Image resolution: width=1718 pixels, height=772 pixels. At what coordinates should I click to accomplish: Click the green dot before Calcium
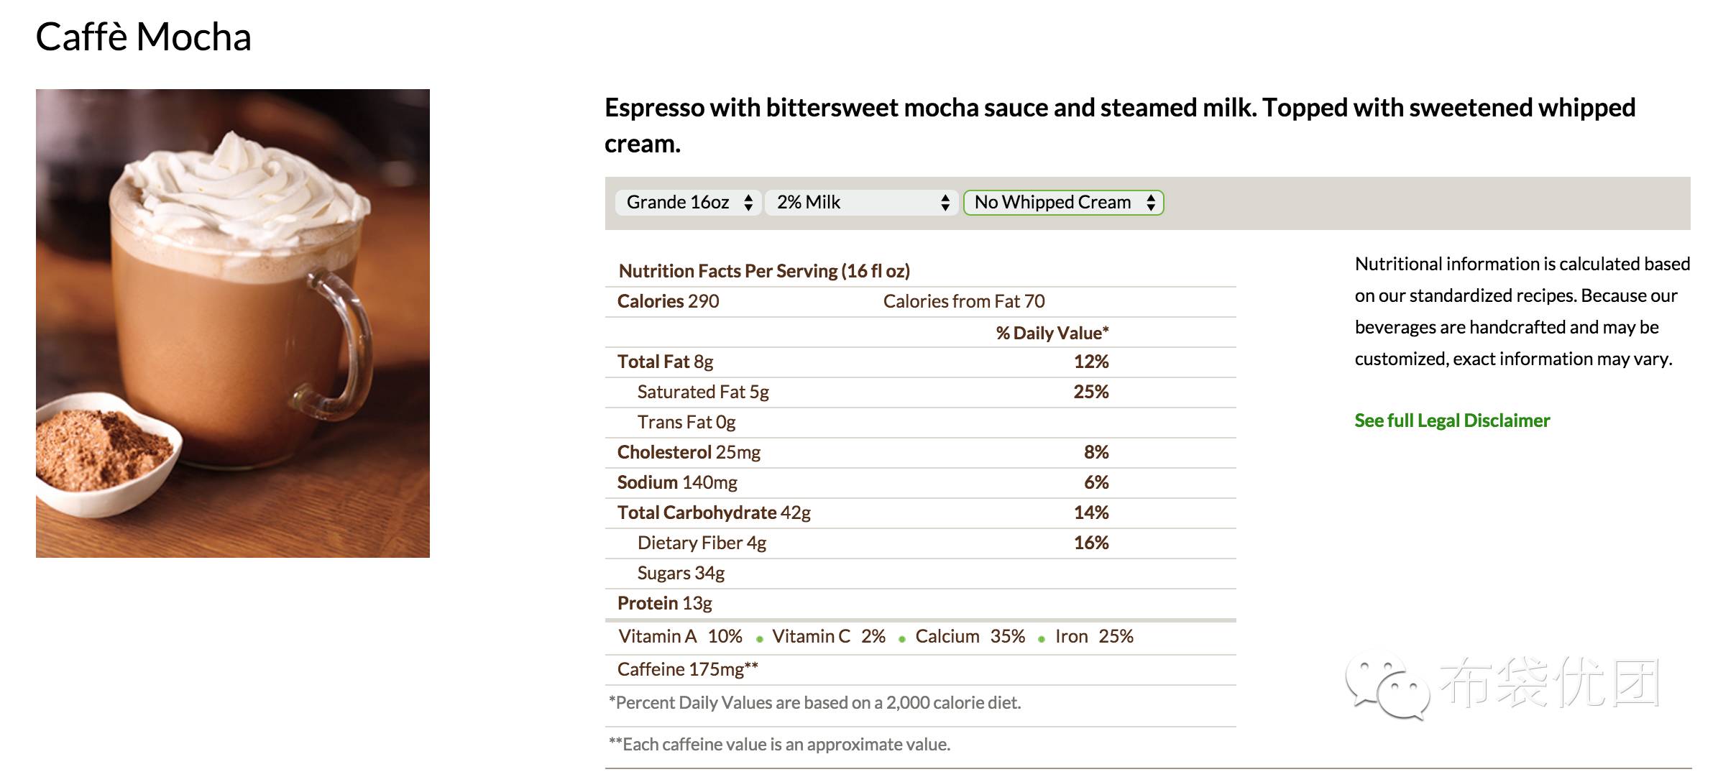click(901, 639)
